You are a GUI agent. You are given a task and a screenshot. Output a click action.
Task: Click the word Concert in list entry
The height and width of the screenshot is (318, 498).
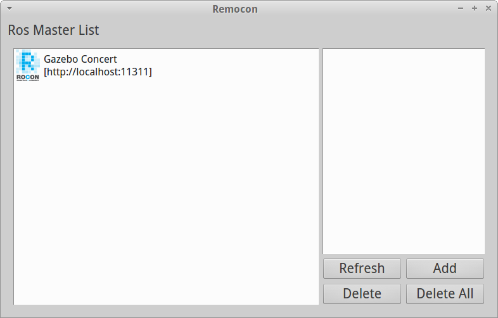point(99,60)
